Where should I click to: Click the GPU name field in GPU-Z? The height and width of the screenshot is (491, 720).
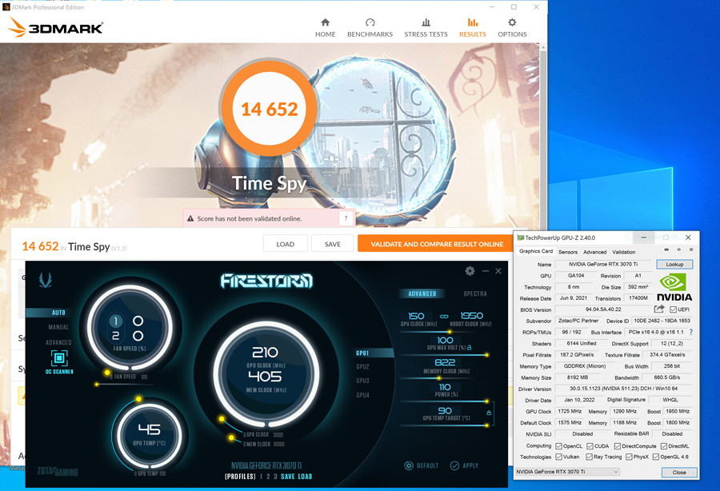pos(603,265)
